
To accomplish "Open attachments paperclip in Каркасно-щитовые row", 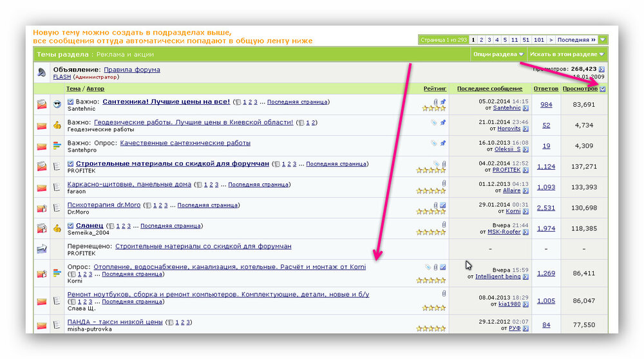I will [444, 183].
